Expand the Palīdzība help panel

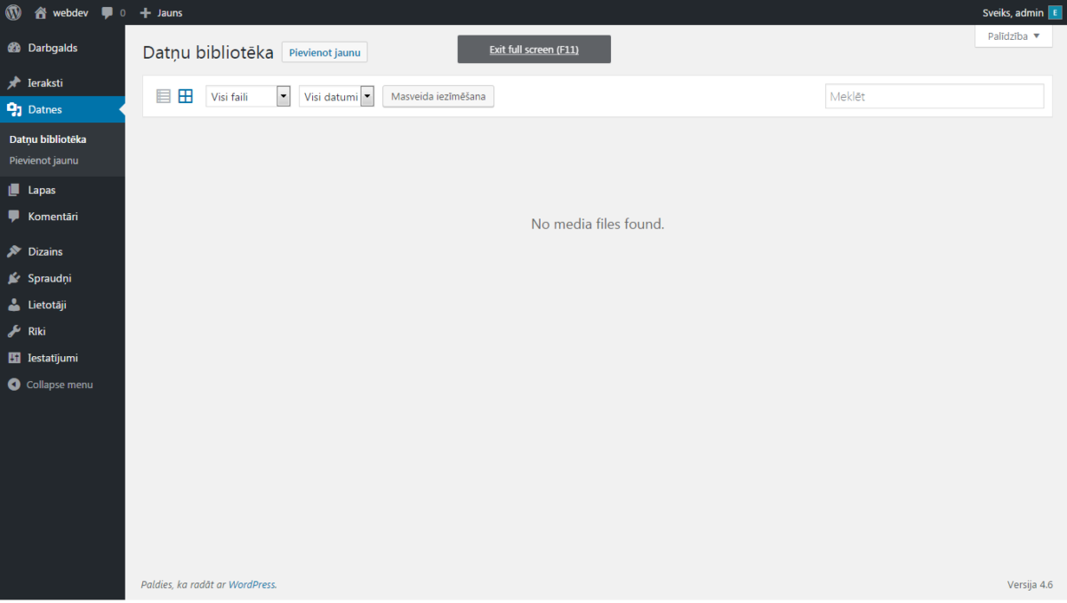pyautogui.click(x=1013, y=36)
